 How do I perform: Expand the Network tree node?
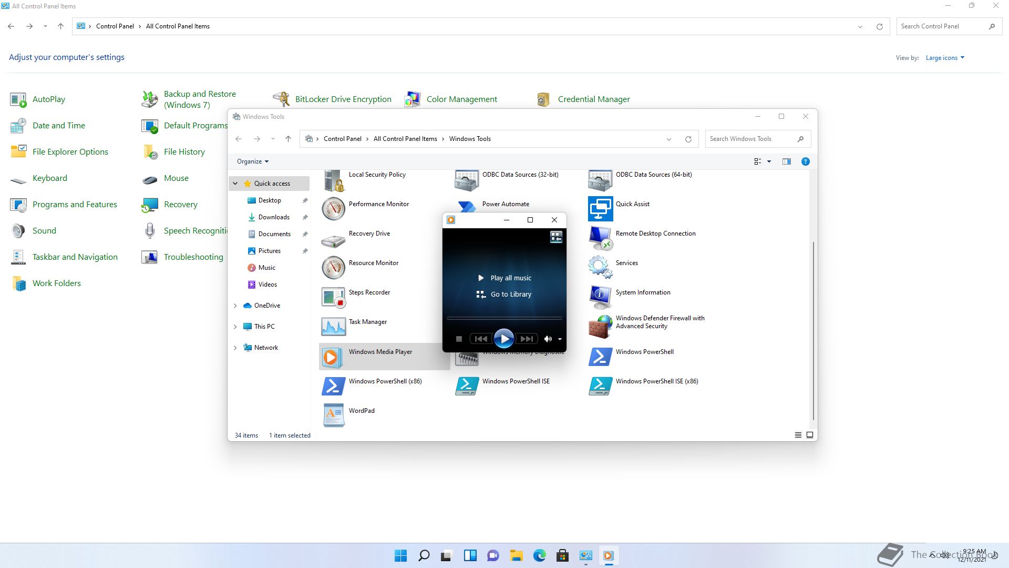(235, 348)
